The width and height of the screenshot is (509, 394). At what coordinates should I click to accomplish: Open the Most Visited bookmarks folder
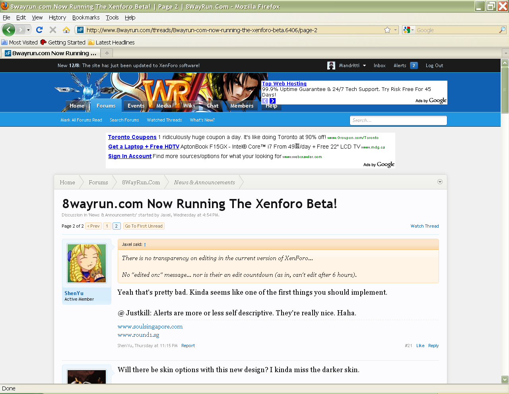pyautogui.click(x=19, y=42)
